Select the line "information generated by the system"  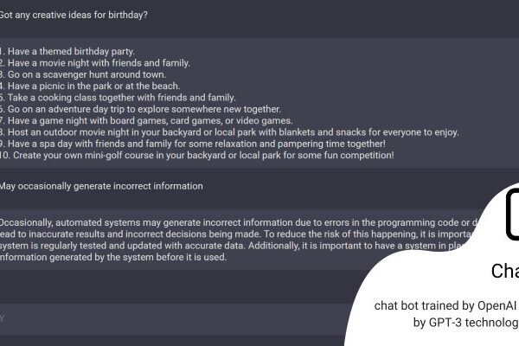pyautogui.click(x=113, y=258)
